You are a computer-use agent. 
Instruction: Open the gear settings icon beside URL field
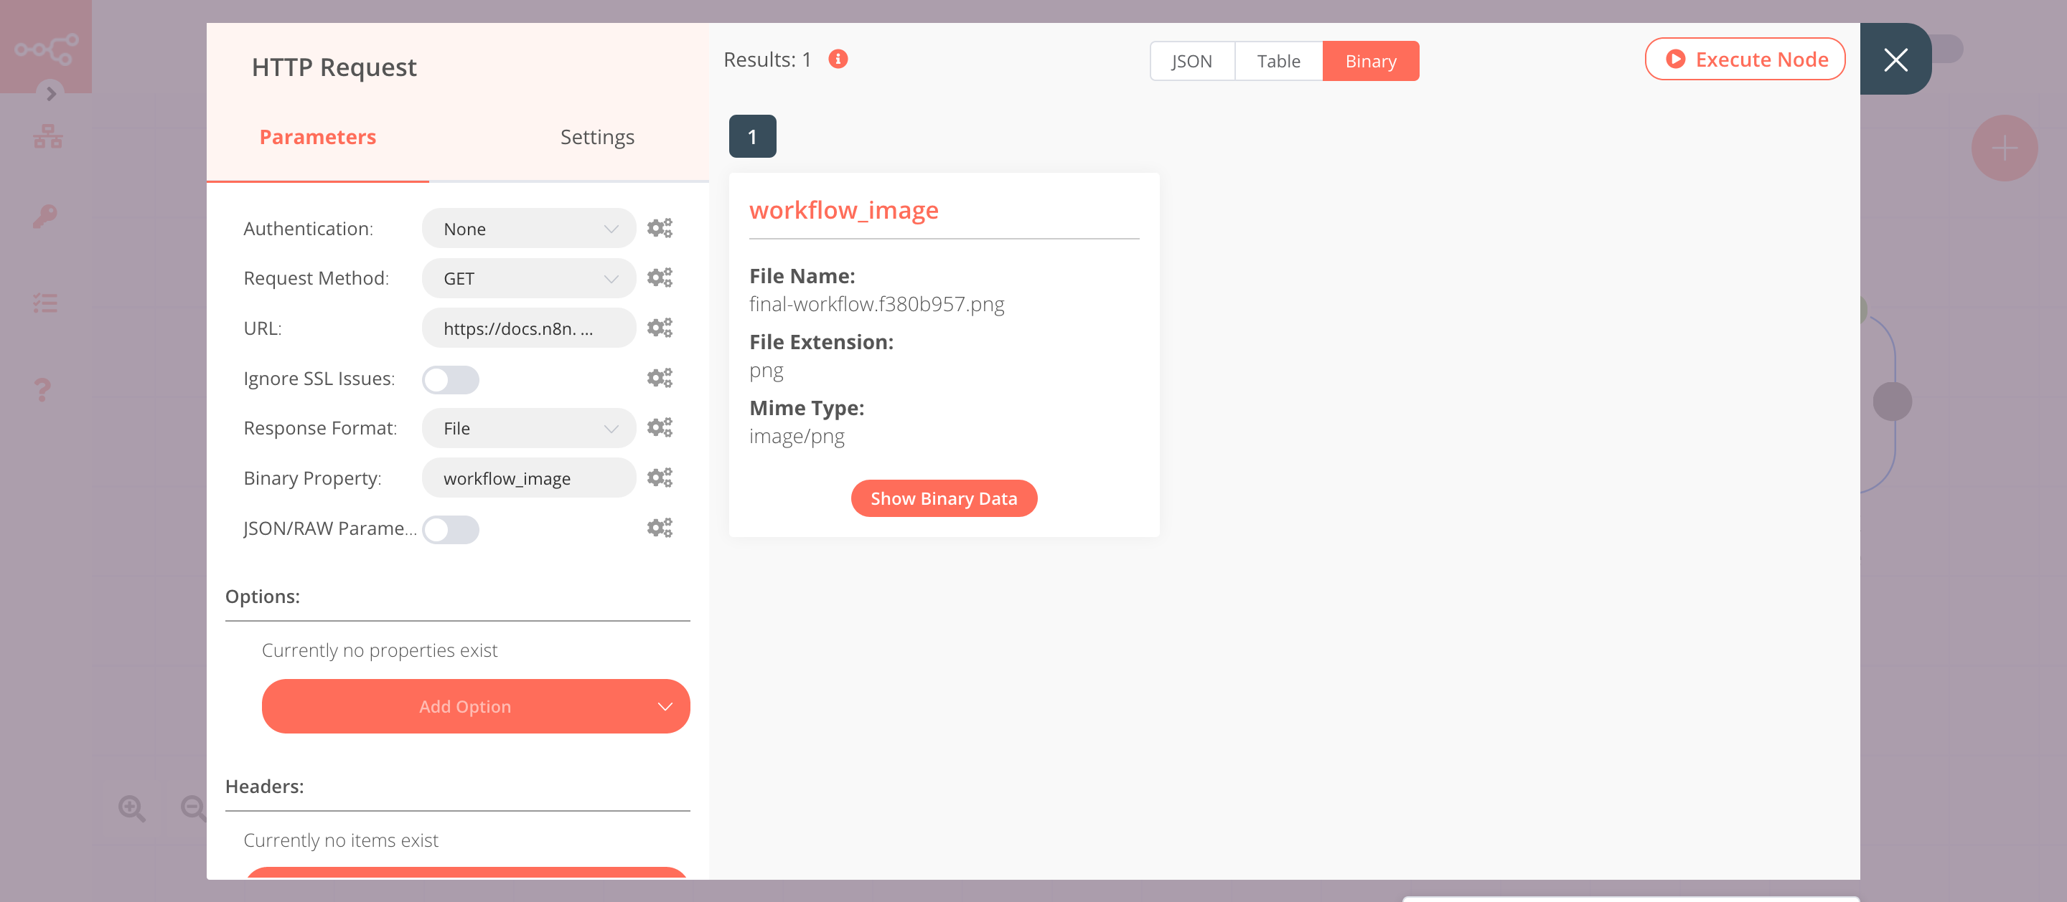point(660,327)
